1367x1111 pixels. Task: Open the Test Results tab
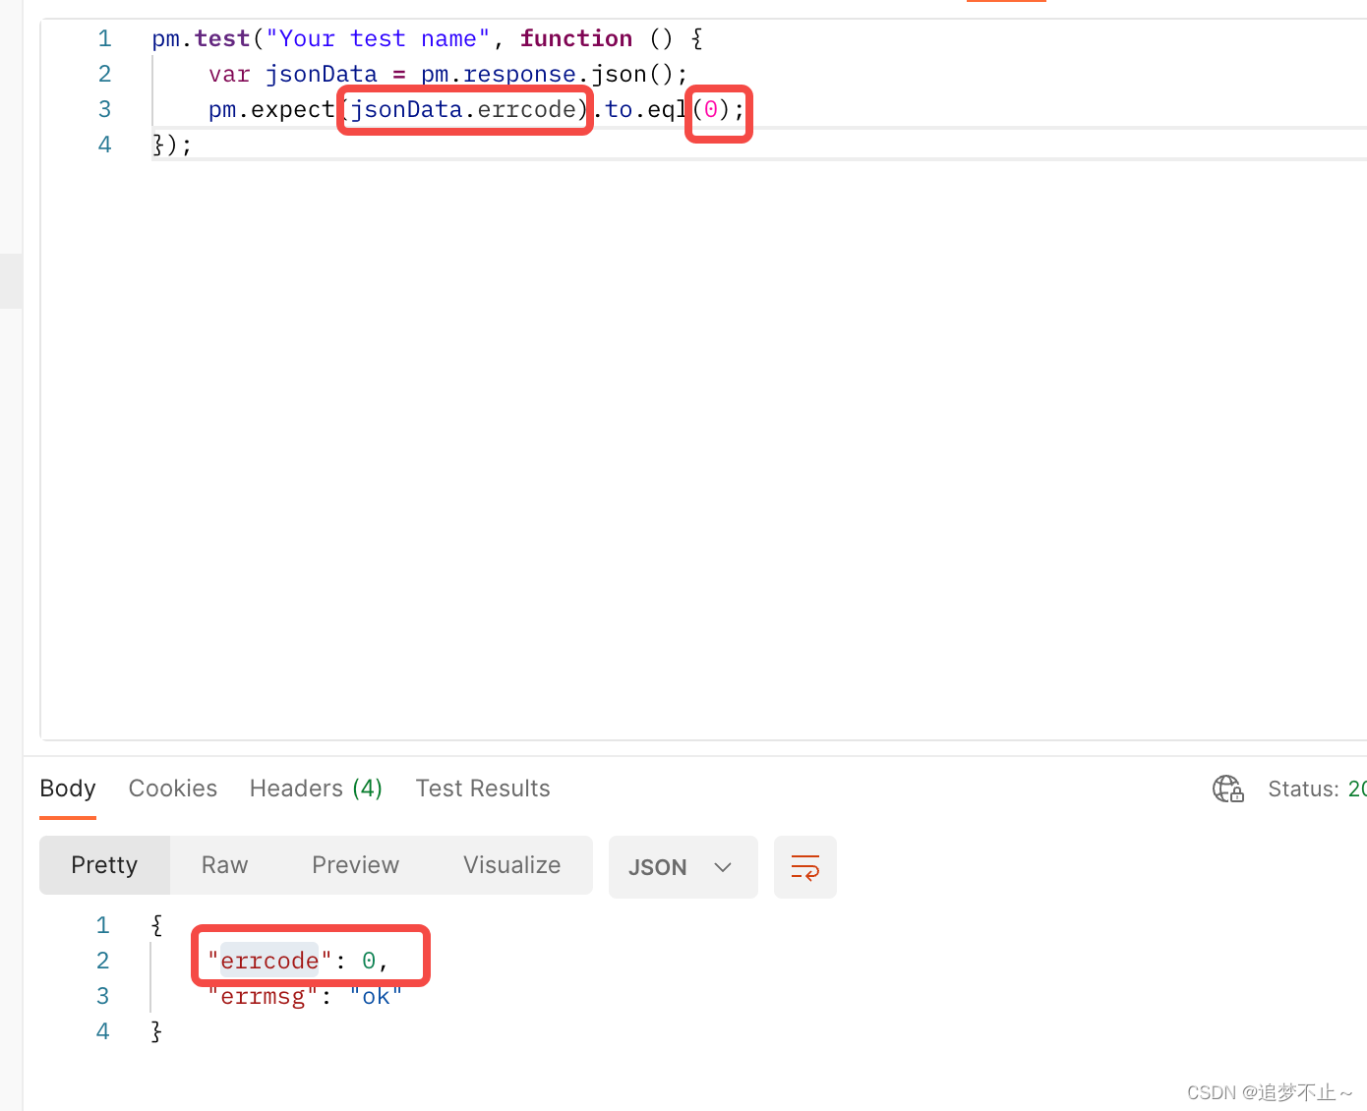(483, 789)
